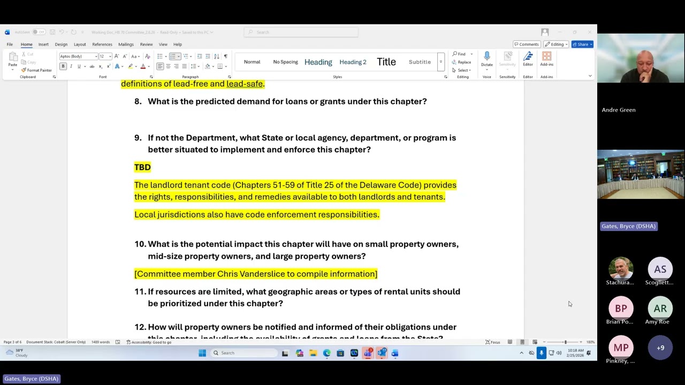Undo the last action
Viewport: 685px width, 385px height.
pos(61,32)
